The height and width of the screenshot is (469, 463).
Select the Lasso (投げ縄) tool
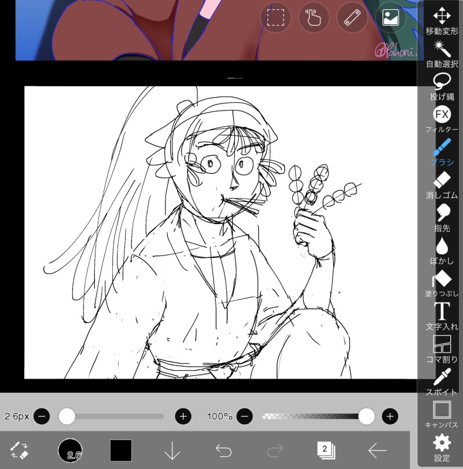pos(442,87)
